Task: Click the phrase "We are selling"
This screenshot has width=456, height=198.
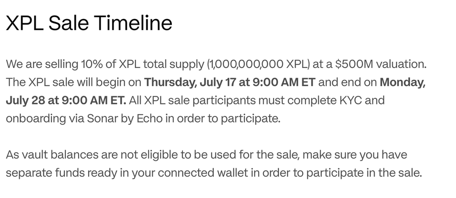Action: tap(37, 64)
